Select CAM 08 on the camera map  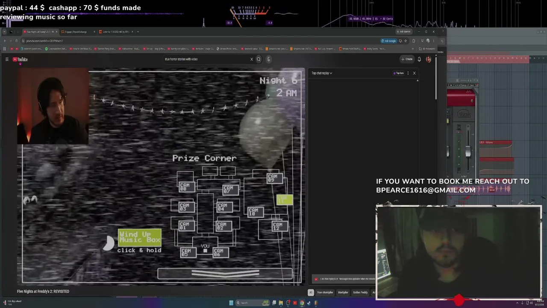coord(187,187)
